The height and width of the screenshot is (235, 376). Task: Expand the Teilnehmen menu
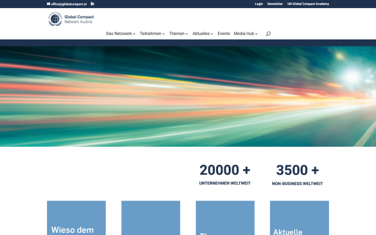coord(152,34)
